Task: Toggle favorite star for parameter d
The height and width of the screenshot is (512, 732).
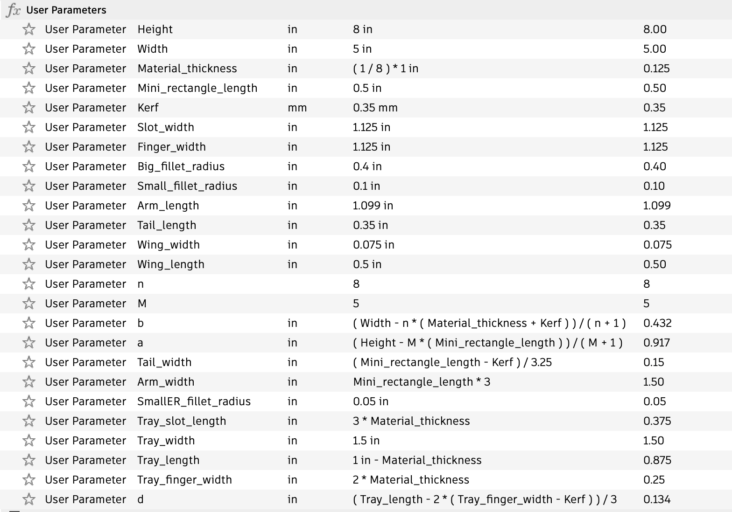Action: coord(29,499)
